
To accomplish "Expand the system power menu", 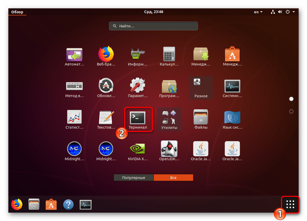I will tap(290, 12).
